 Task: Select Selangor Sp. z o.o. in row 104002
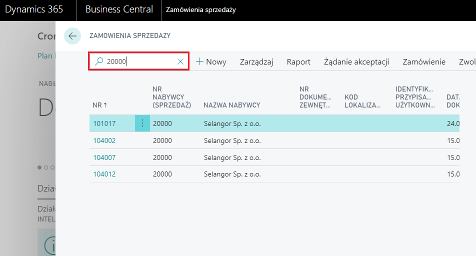[232, 140]
